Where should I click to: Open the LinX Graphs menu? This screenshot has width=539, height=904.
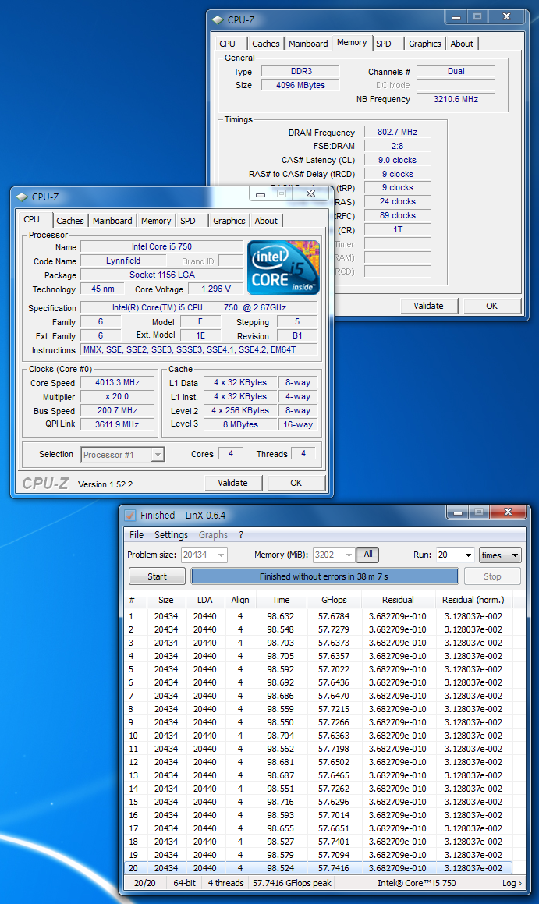[213, 535]
